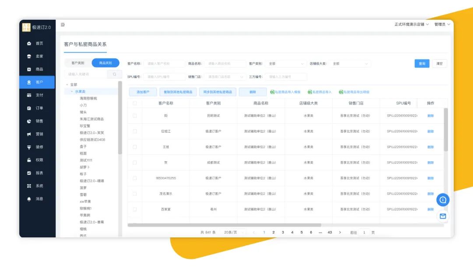Collapse the 水果类 tree node
The height and width of the screenshot is (272, 473).
click(x=72, y=92)
